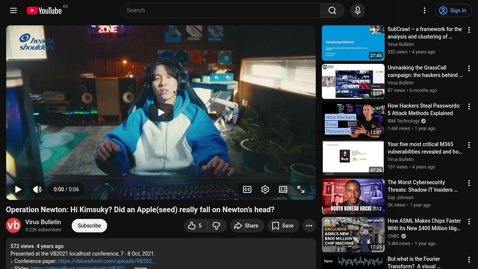The image size is (478, 269).
Task: Click IBM Technology verified badge
Action: [423, 121]
